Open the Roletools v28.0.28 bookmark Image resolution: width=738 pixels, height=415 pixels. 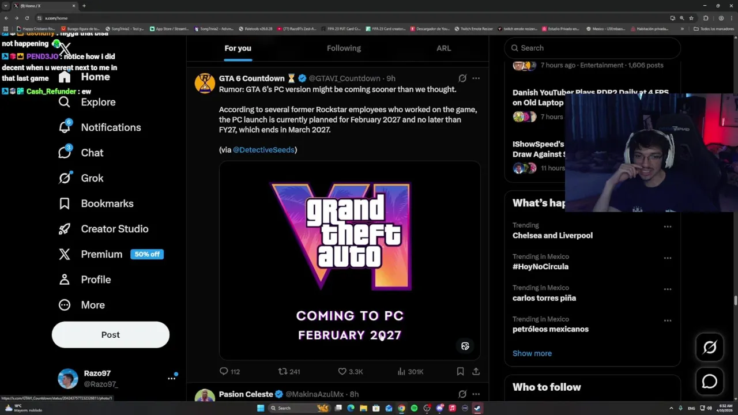click(x=255, y=28)
